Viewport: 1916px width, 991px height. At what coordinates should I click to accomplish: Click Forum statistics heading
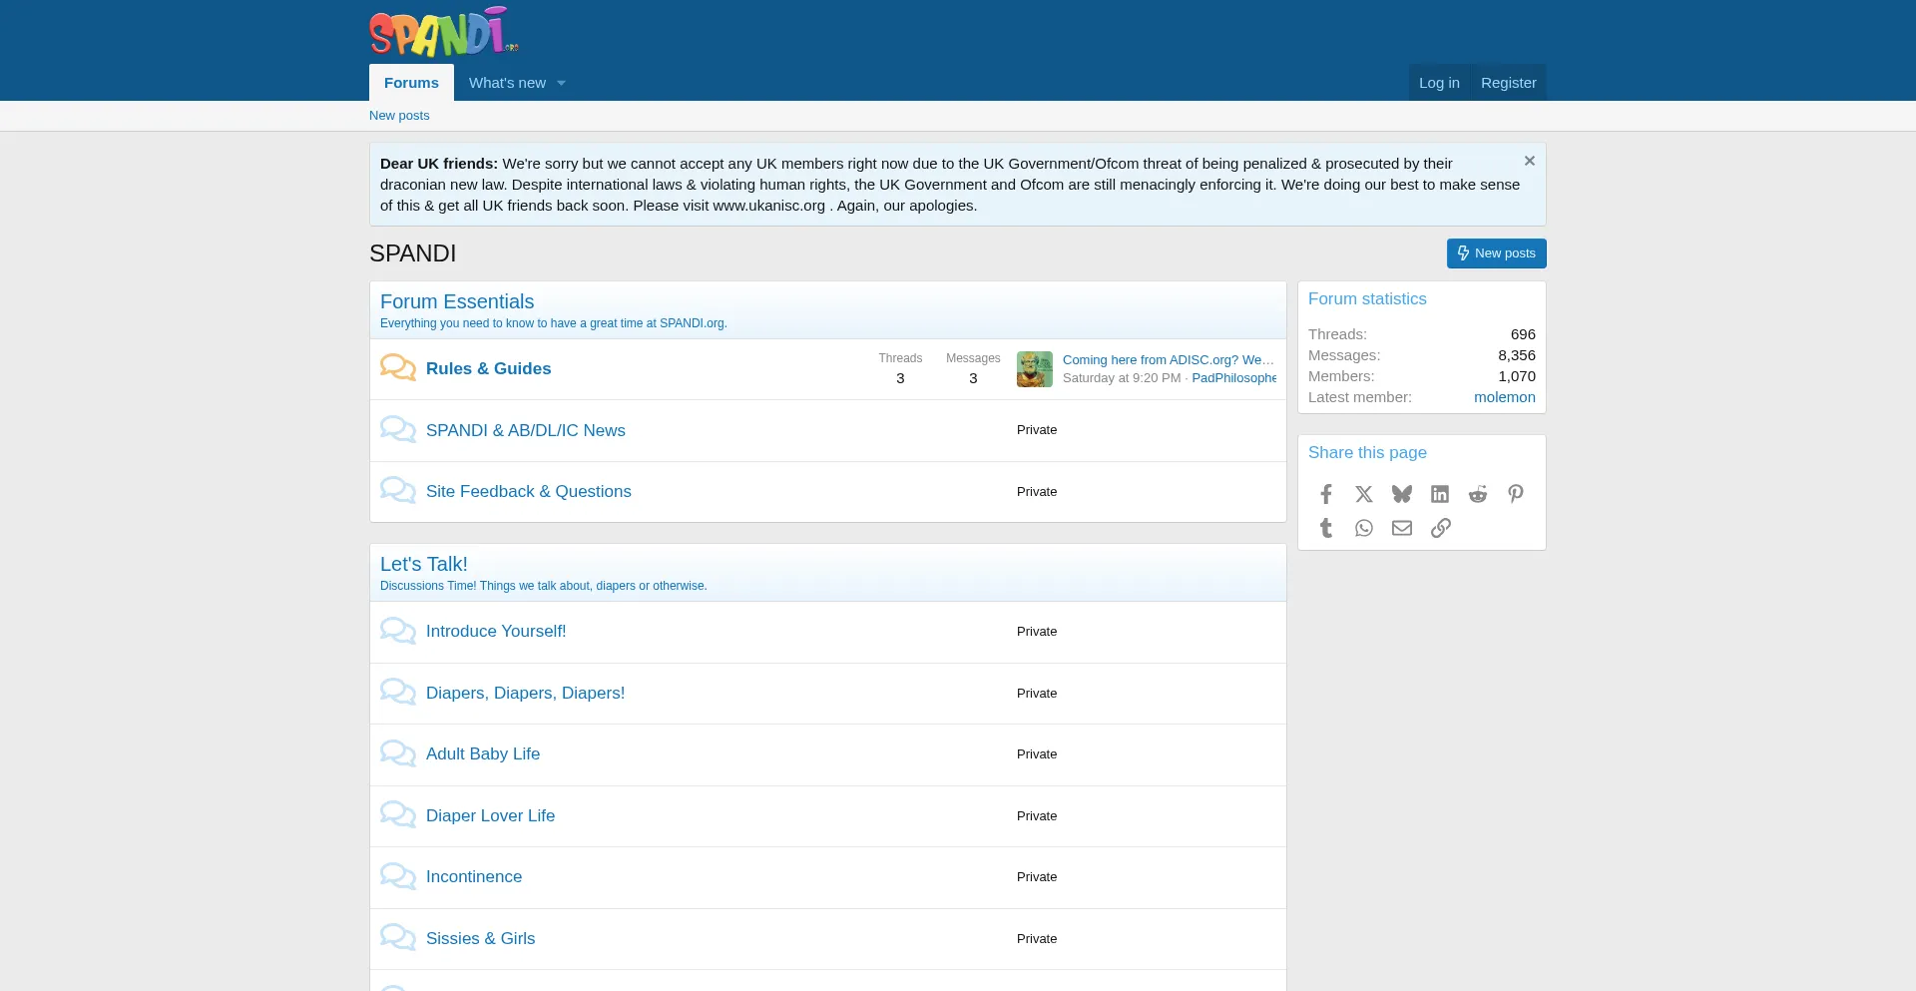point(1367,299)
